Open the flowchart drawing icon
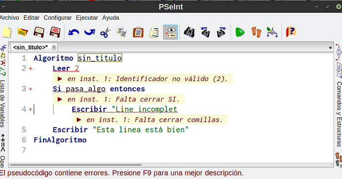Screen dimensions: 342x179 click(x=272, y=32)
